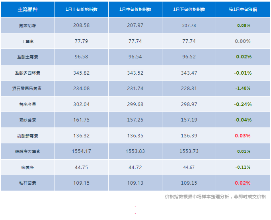This screenshot has width=271, height=220.
Task: Click the -0.11% change cell
Action: [243, 167]
